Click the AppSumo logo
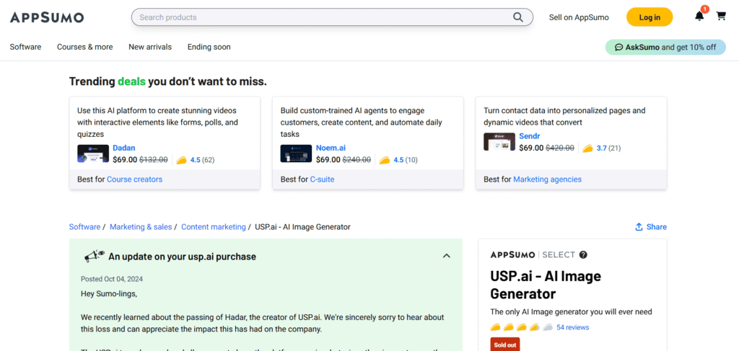This screenshot has height=351, width=739. 47,17
